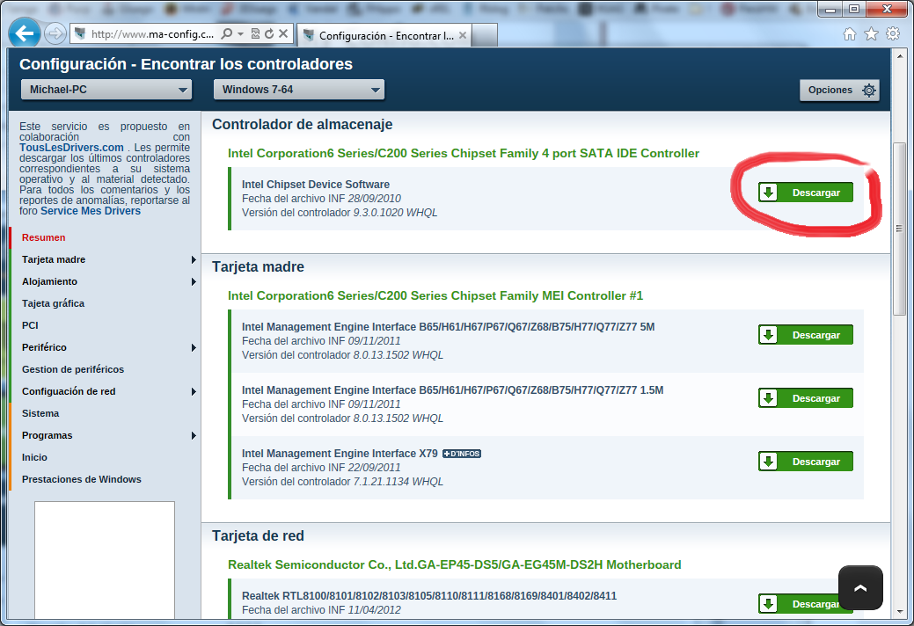Open a new blank tab

click(485, 35)
